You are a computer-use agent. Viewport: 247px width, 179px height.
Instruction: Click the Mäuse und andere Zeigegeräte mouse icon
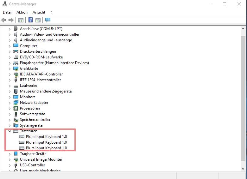click(16, 91)
